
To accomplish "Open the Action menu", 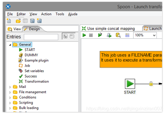I will pos(46,14).
